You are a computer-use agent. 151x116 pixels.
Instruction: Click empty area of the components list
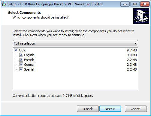(x=75, y=81)
